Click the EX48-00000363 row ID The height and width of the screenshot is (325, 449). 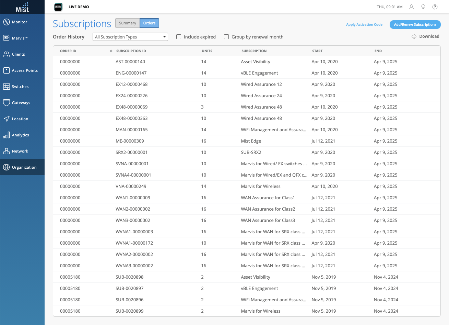coord(132,119)
